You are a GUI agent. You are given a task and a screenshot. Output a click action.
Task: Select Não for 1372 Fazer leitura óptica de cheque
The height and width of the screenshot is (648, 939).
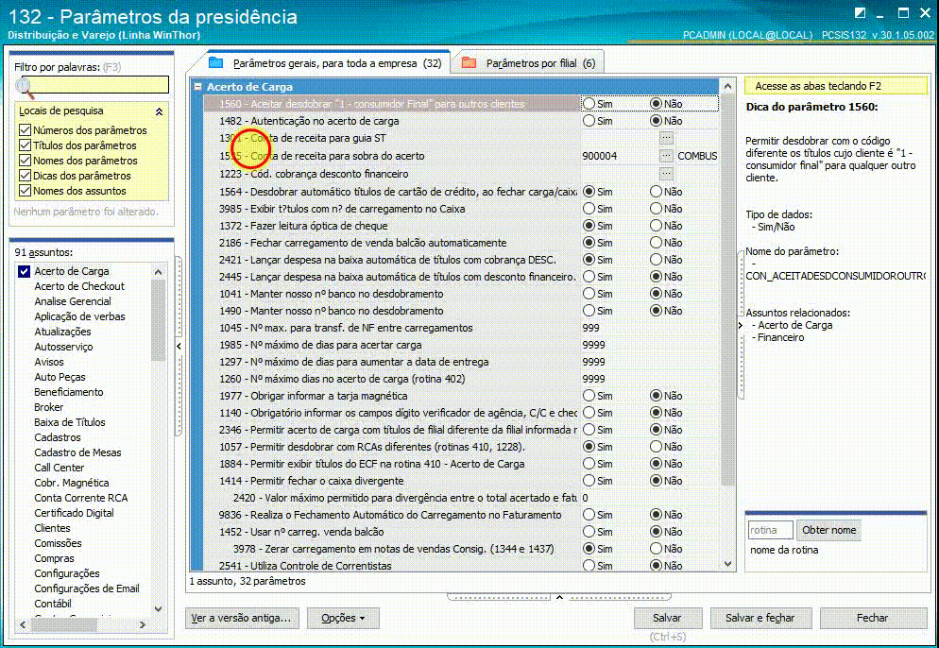657,226
